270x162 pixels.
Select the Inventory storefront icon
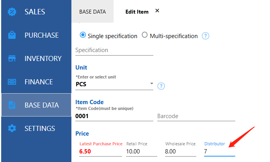click(x=12, y=58)
